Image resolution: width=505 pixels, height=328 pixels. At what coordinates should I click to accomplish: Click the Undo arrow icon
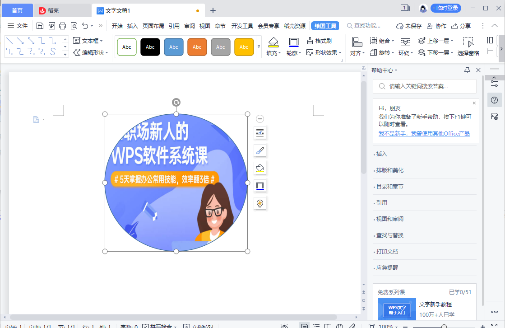[85, 26]
